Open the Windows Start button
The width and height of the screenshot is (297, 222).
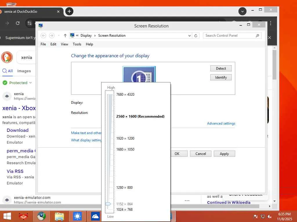[7, 216]
